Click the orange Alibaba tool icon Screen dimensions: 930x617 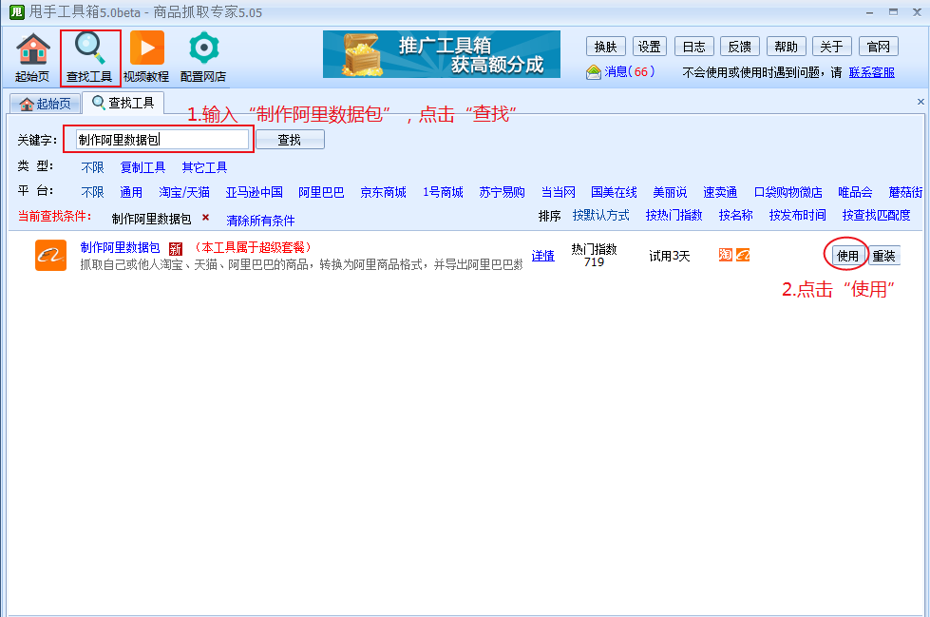(x=51, y=256)
